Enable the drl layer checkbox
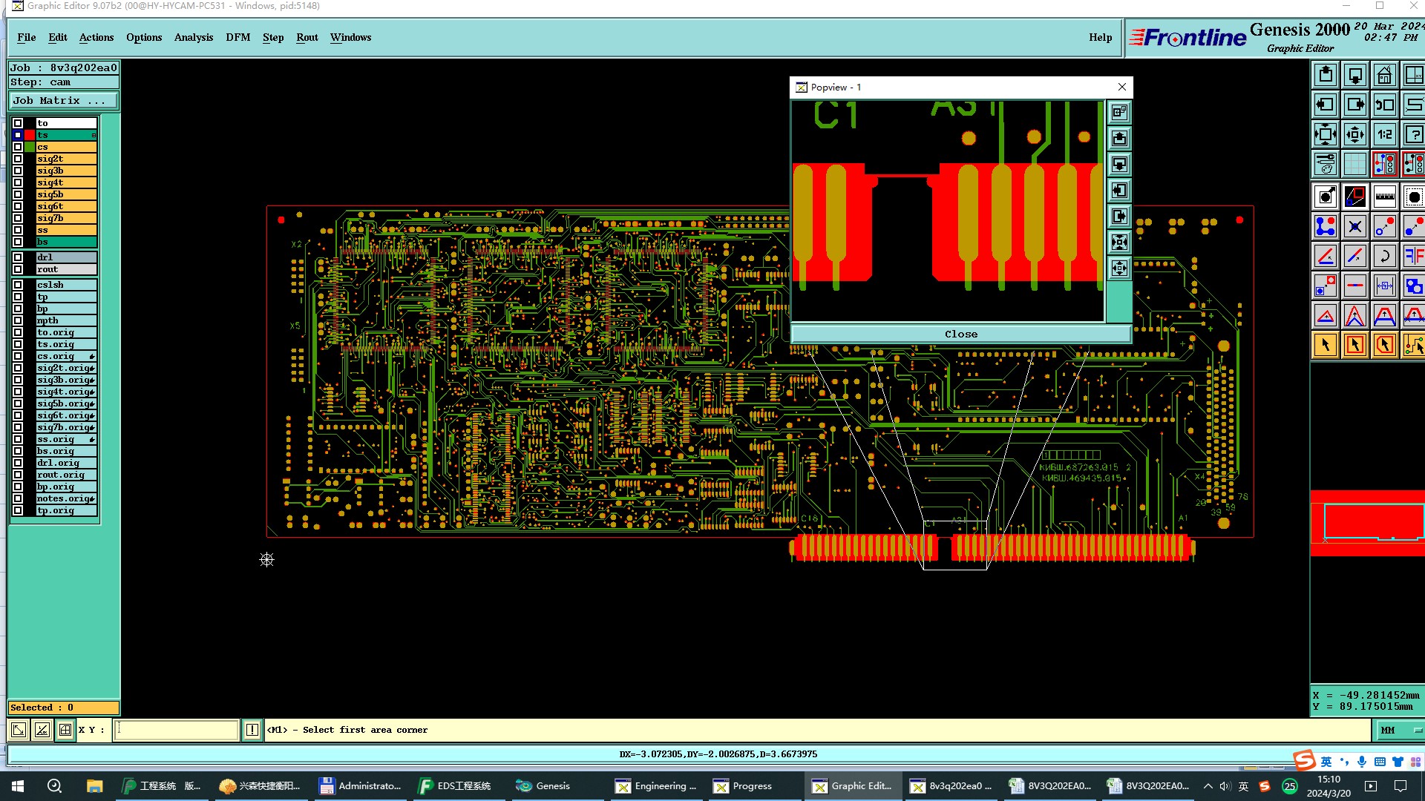Image resolution: width=1425 pixels, height=801 pixels. [18, 257]
